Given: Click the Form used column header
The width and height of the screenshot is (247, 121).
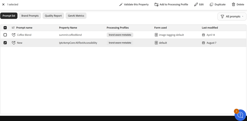Looking at the screenshot, I should (160, 28).
